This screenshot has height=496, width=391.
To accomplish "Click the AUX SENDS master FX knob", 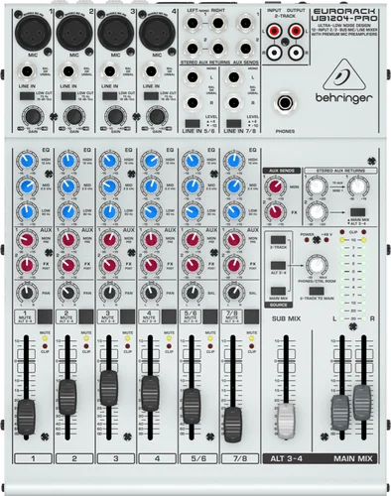I will 275,212.
